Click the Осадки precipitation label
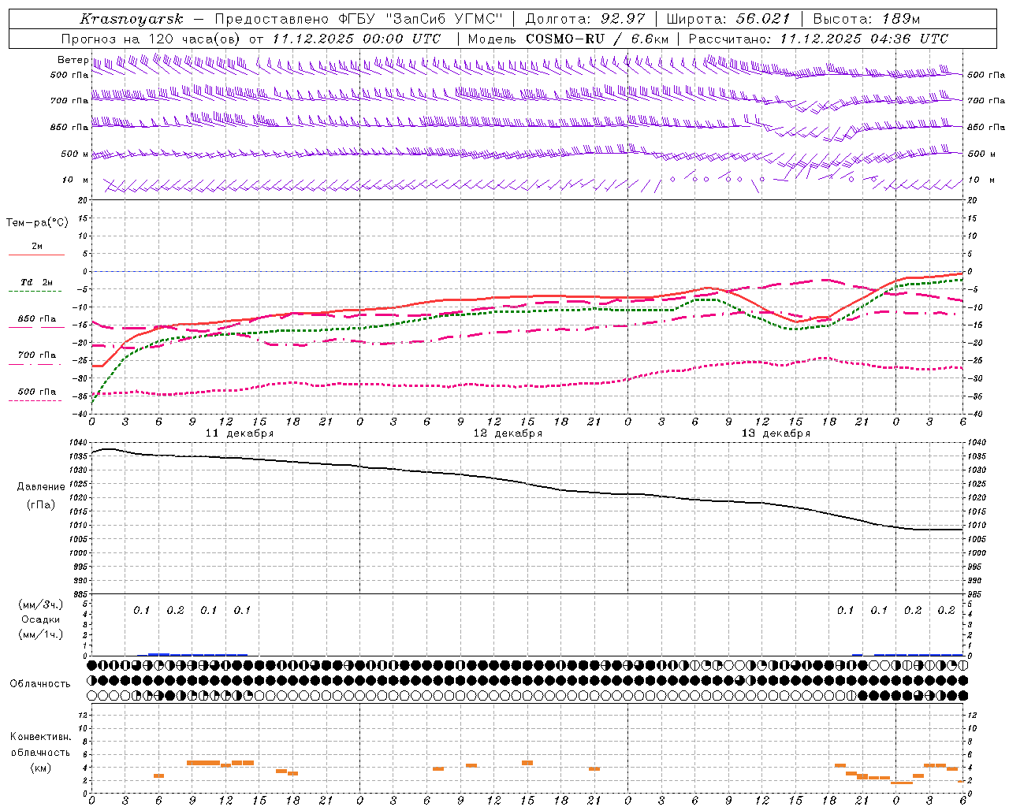Viewport: 1009px width, 807px height. pos(41,619)
